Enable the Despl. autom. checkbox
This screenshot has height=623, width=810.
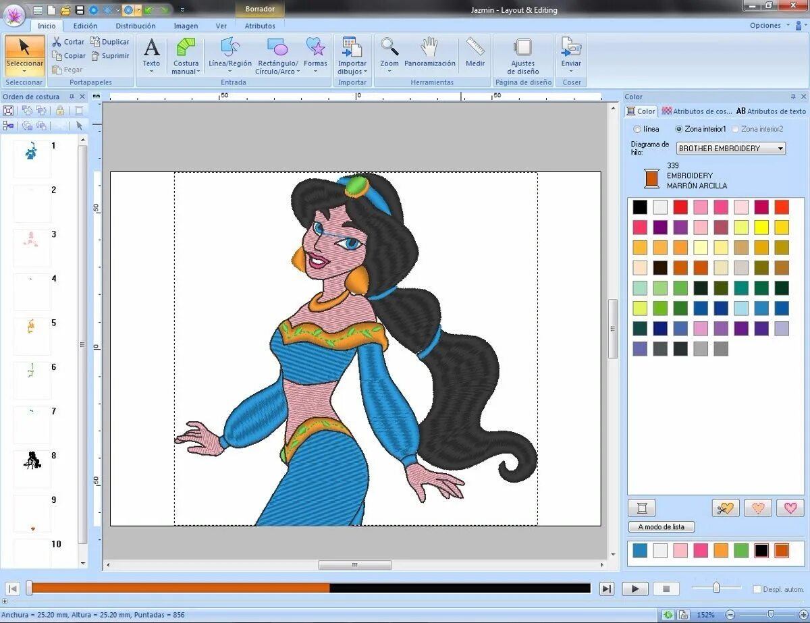tap(757, 589)
